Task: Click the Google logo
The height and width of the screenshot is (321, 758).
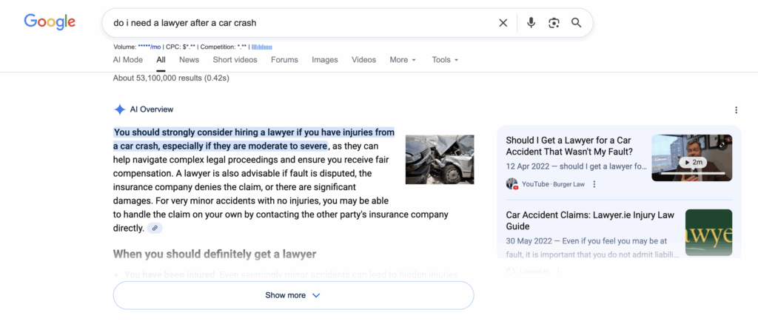Action: 50,22
